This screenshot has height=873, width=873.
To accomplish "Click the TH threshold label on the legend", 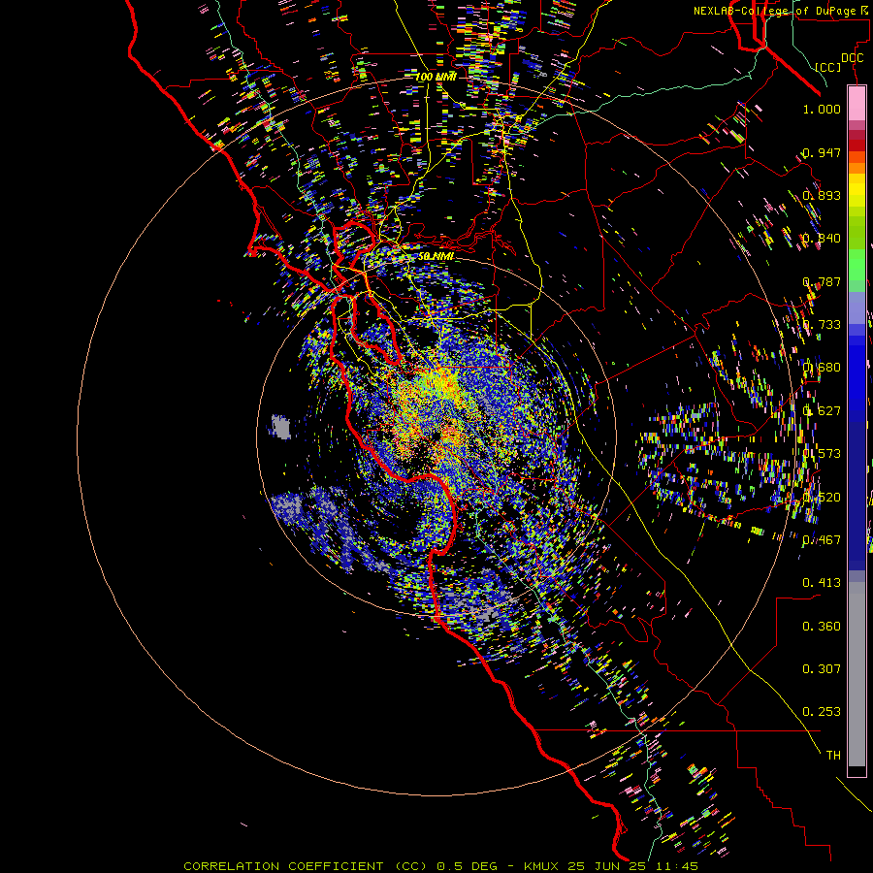I will coord(833,755).
